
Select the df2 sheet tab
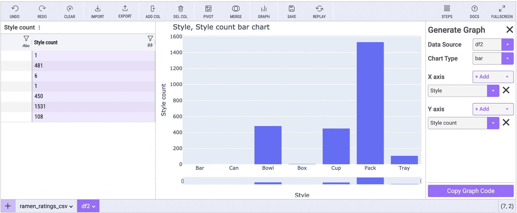click(88, 206)
